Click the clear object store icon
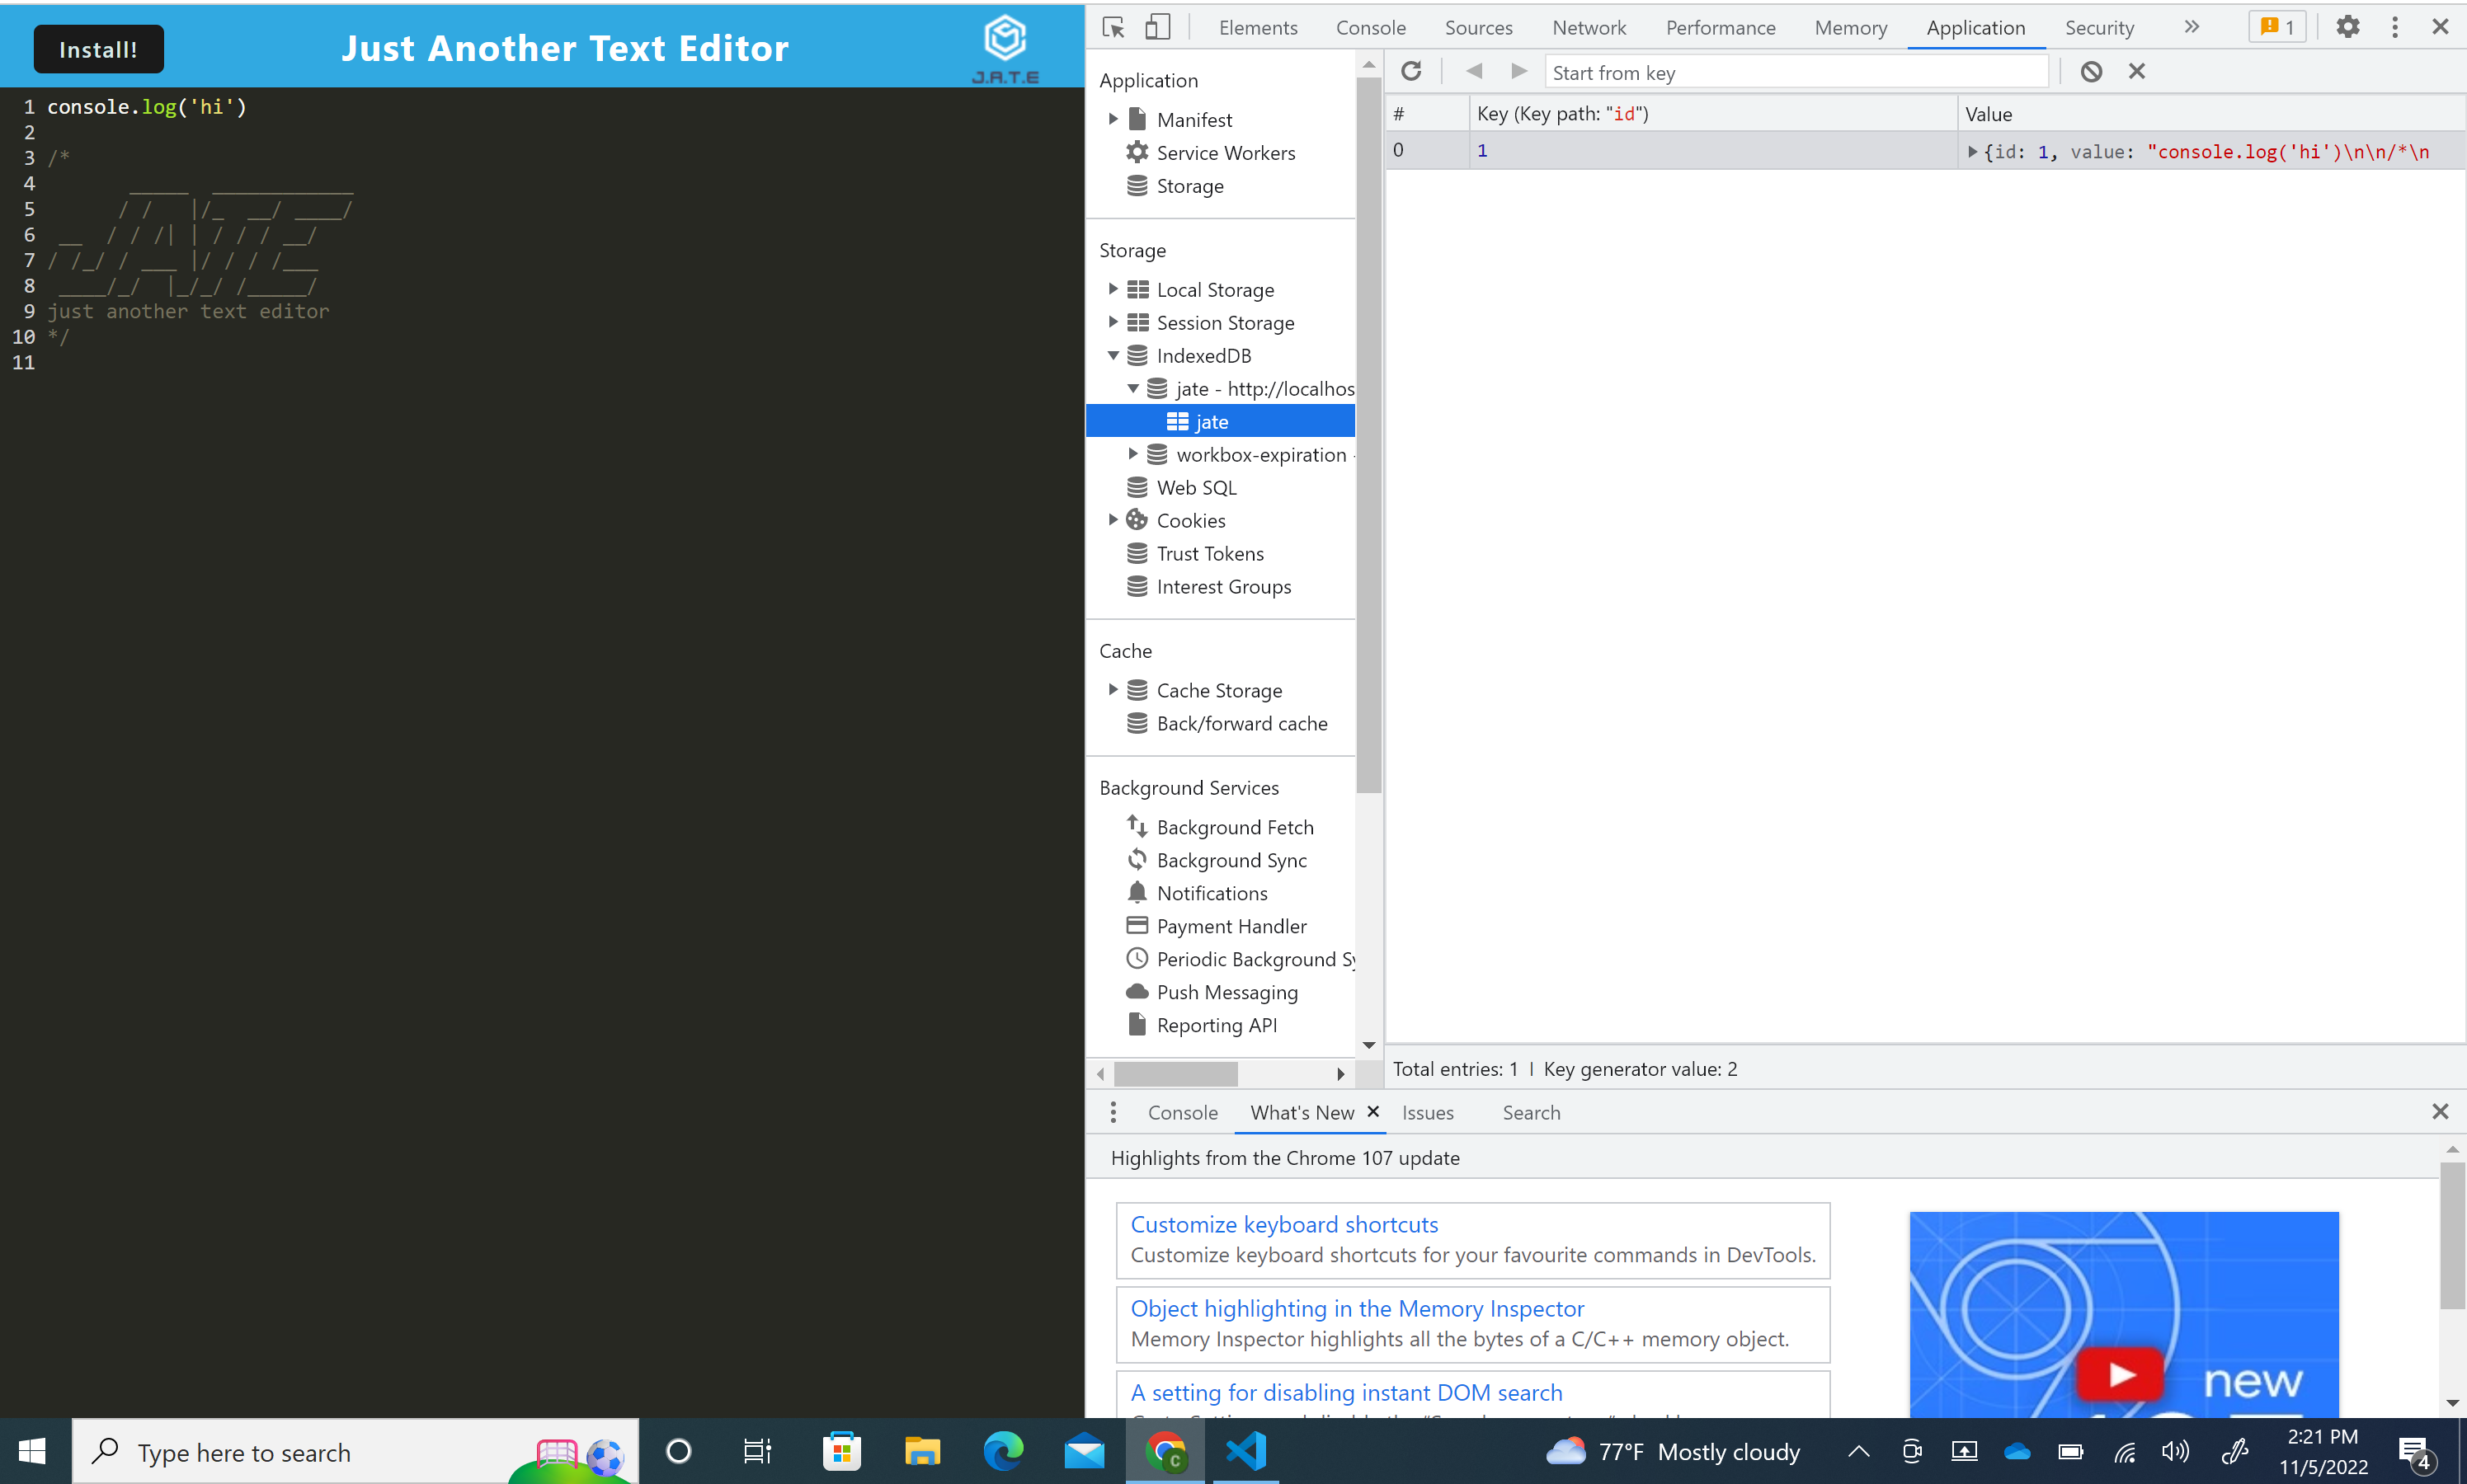Screen dimensions: 2467x1484 click(x=2091, y=71)
